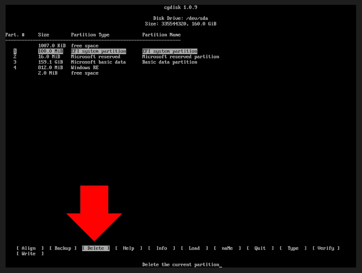Open the Type command
Viewport: 362px width, 273px height.
(292, 248)
